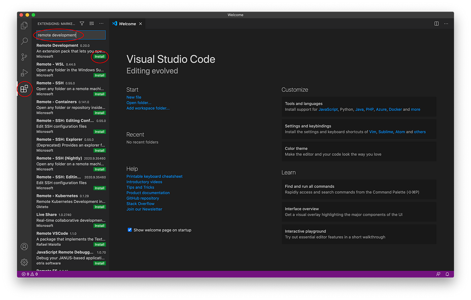
Task: Open the editor More Actions ellipsis menu
Action: click(x=446, y=24)
